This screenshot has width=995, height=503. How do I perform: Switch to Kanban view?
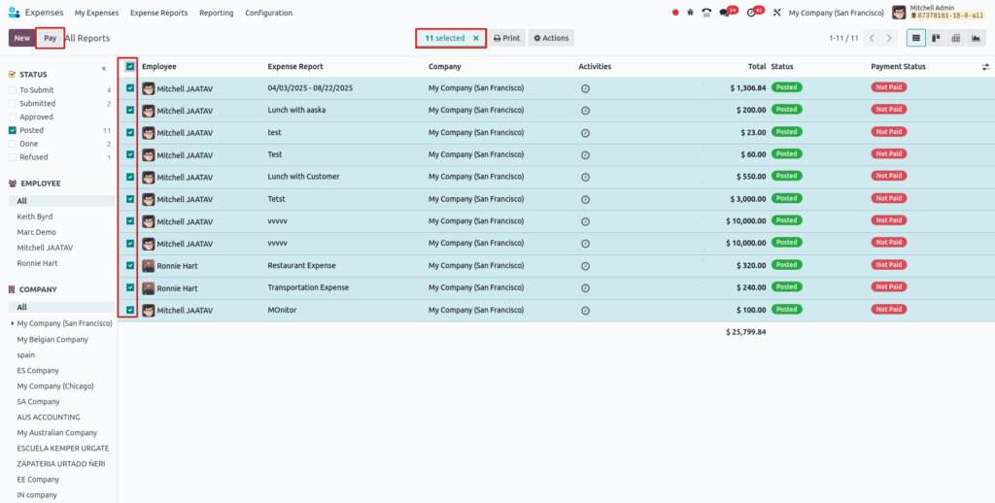pyautogui.click(x=936, y=38)
